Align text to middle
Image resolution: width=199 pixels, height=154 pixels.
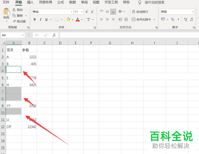tap(107, 12)
